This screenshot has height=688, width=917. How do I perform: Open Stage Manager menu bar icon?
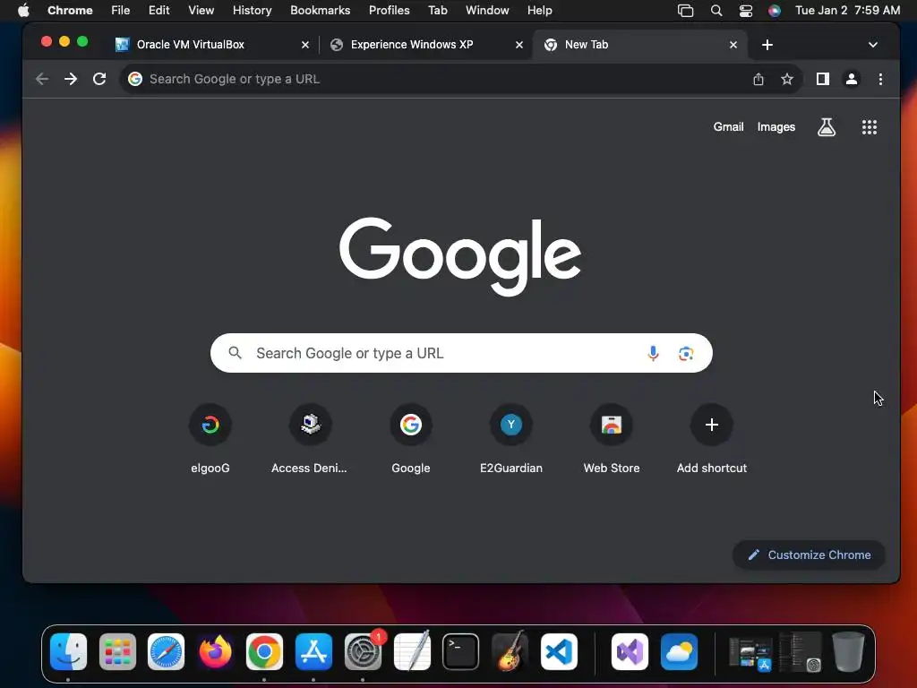685,11
